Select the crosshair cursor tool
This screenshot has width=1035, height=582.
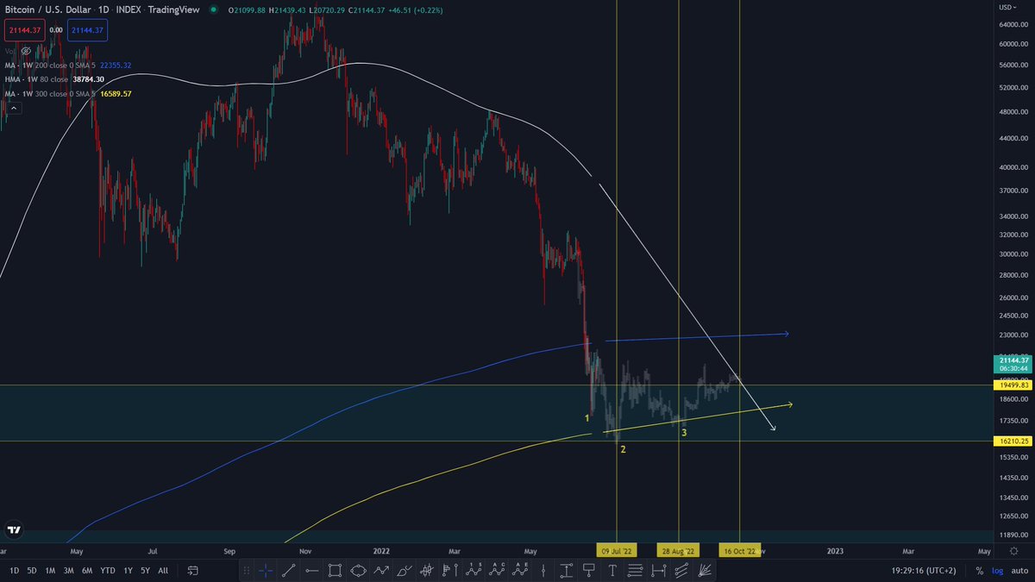(266, 570)
